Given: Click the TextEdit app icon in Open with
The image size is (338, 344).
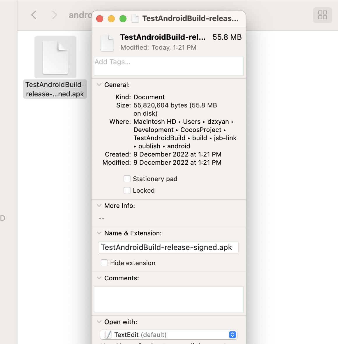Looking at the screenshot, I should click(x=108, y=335).
